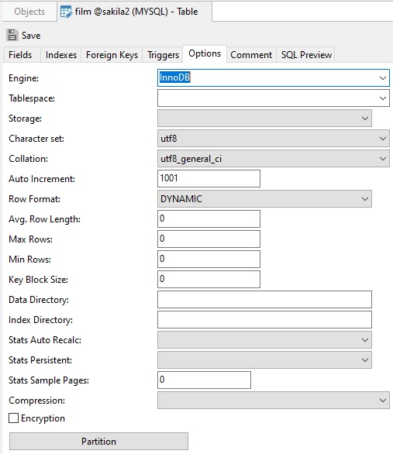Open the Partition dialog button
Viewport: 393px width, 454px height.
98,442
